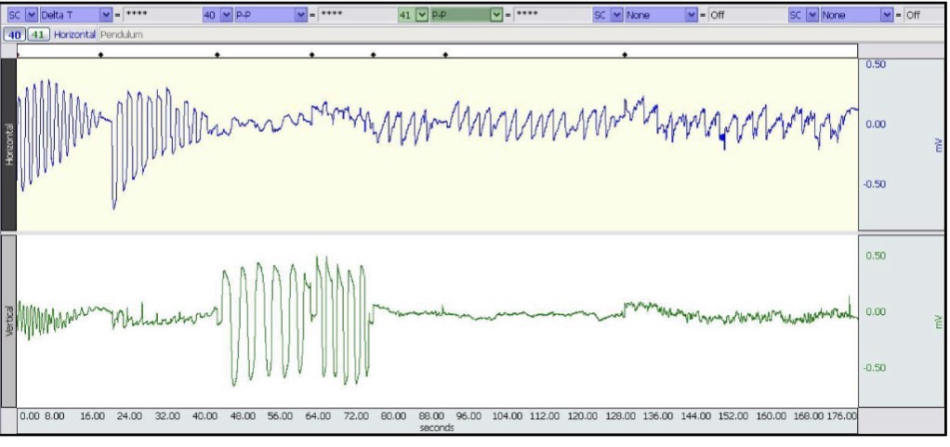Toggle the channel 40 box
The height and width of the screenshot is (447, 950).
pos(15,34)
